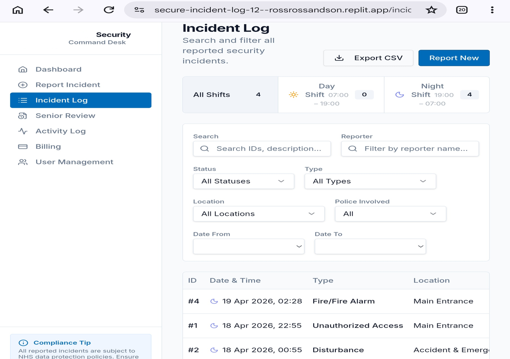Open User Management in the sidebar
510x359 pixels.
81,162
